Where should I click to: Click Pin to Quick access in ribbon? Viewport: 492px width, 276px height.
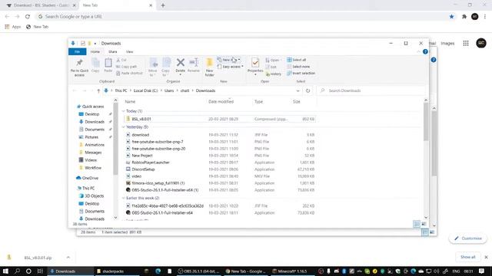tap(79, 67)
